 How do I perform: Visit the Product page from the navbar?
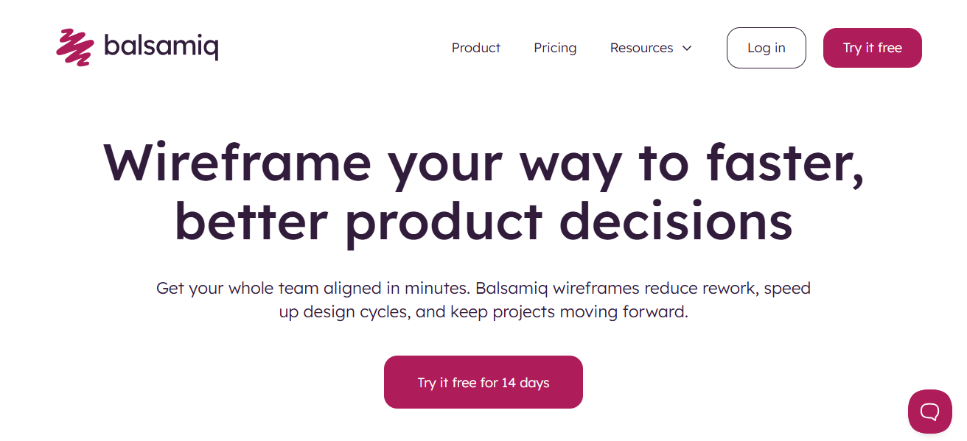[x=475, y=48]
